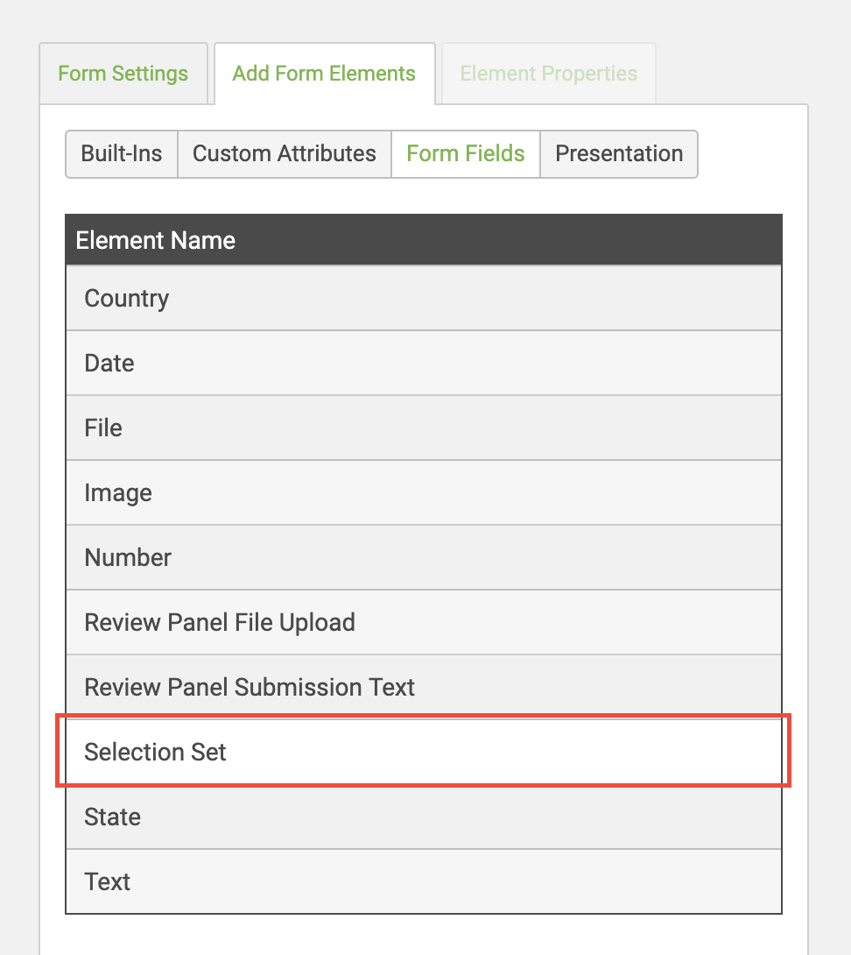
Task: Select the Form Fields sub-tab
Action: [x=466, y=154]
